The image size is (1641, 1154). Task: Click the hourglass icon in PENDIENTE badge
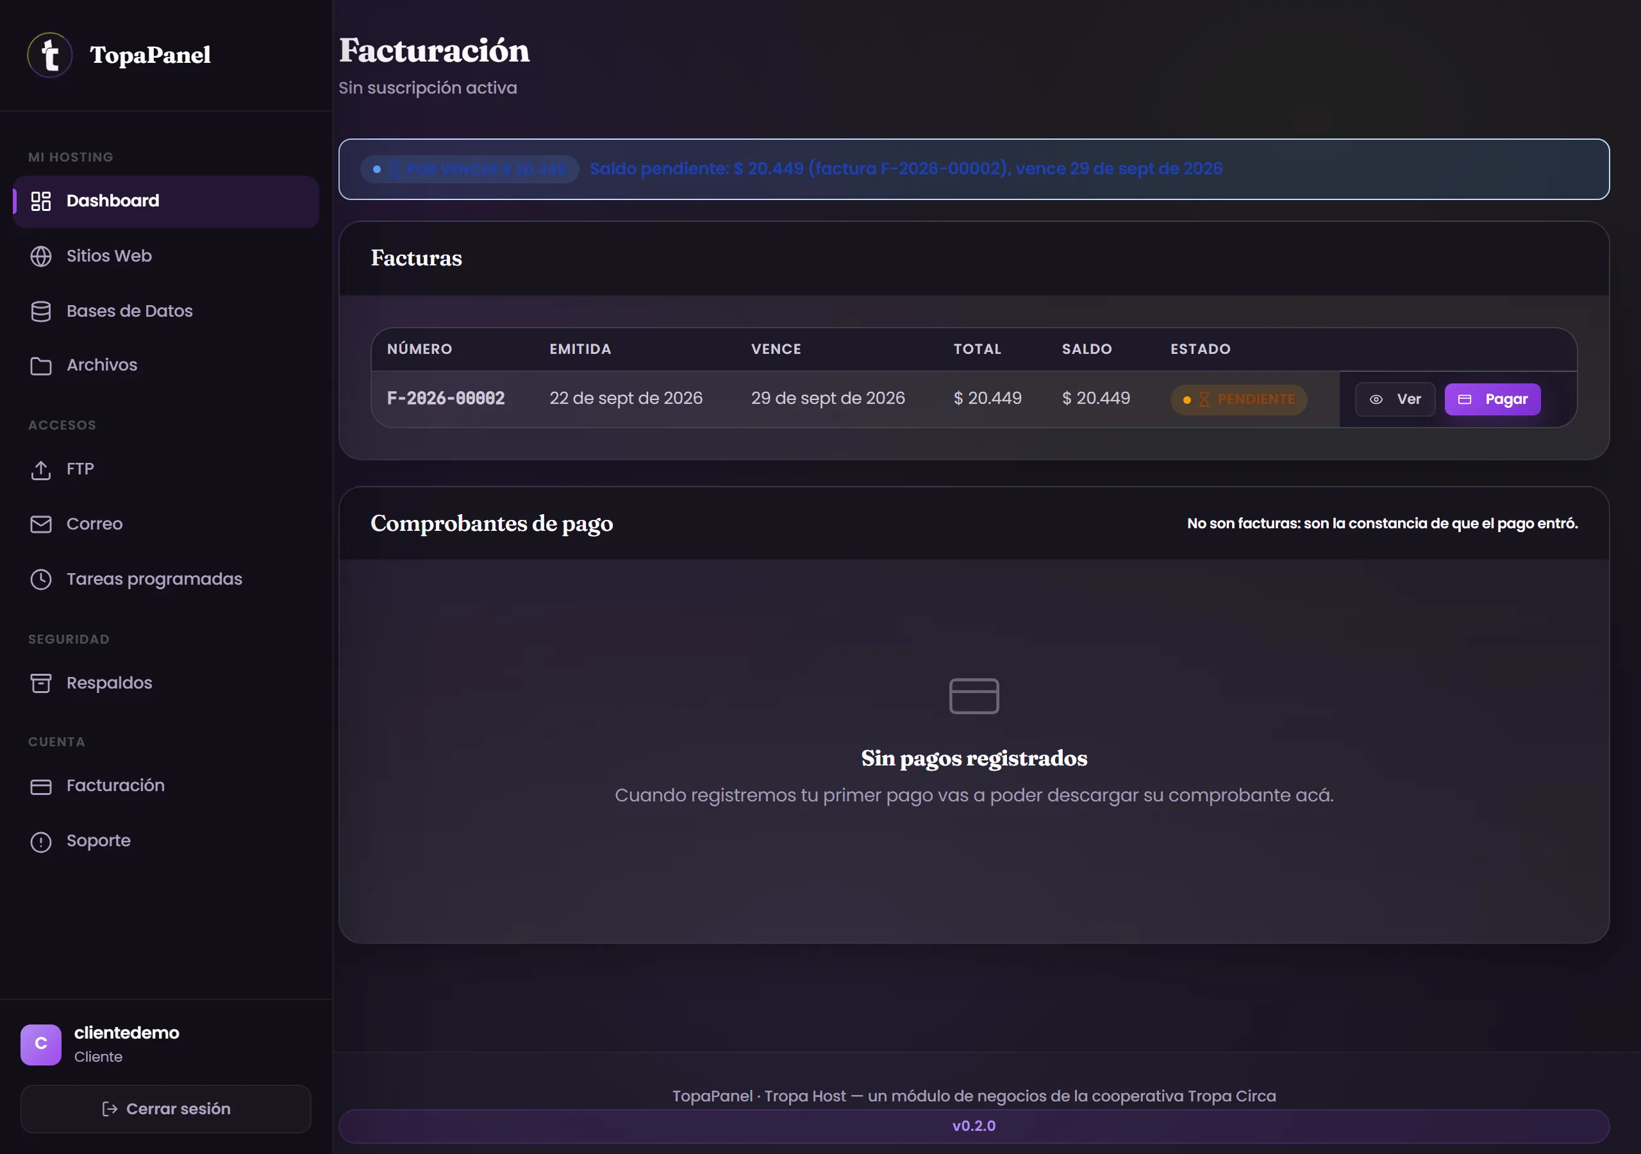[1204, 399]
